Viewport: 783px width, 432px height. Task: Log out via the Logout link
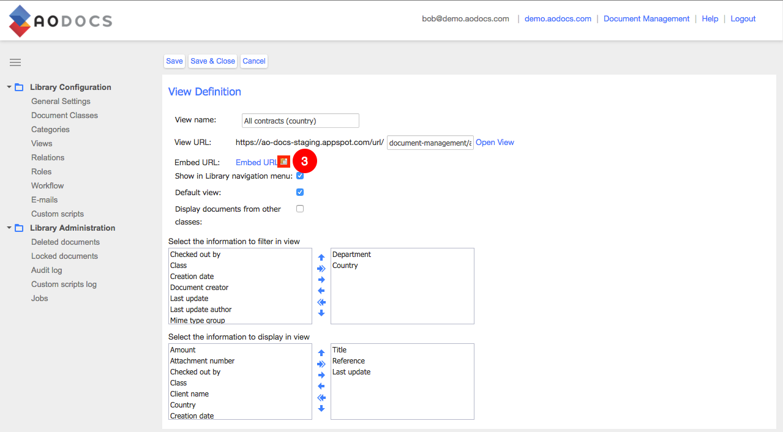(x=743, y=19)
